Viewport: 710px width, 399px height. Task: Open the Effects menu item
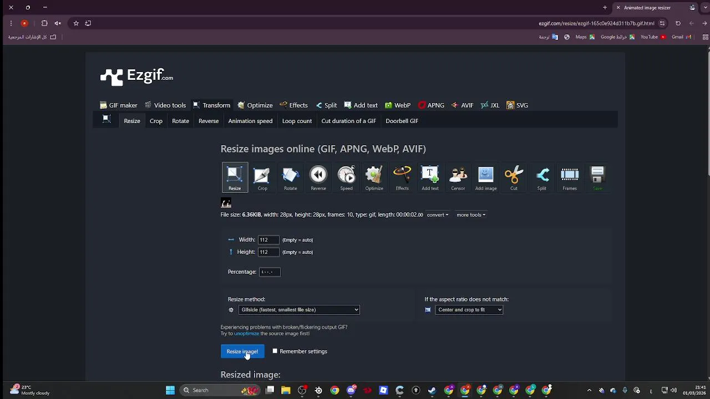click(294, 105)
